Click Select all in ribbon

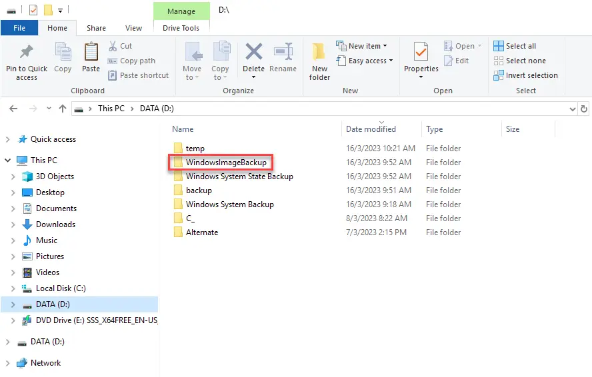pyautogui.click(x=515, y=46)
